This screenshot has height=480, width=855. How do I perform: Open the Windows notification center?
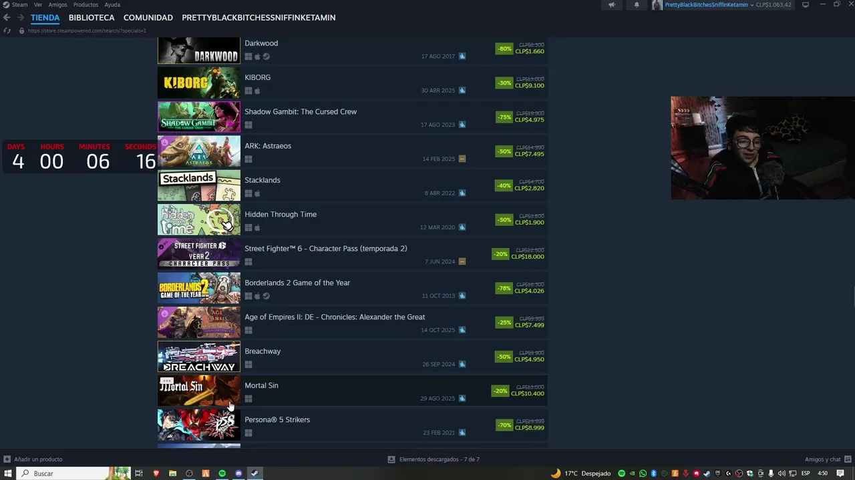pos(841,473)
